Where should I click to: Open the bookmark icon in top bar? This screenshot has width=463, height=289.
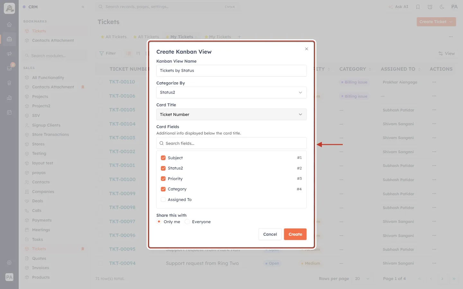(418, 7)
